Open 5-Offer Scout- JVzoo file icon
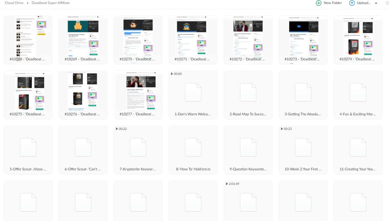 click(x=28, y=147)
